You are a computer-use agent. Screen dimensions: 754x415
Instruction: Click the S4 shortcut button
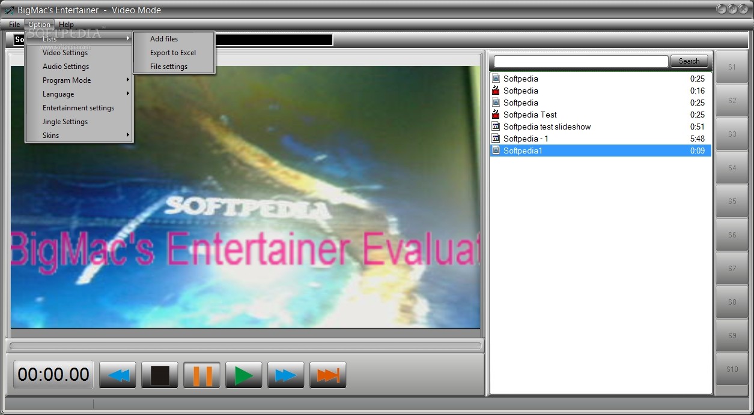(x=732, y=168)
